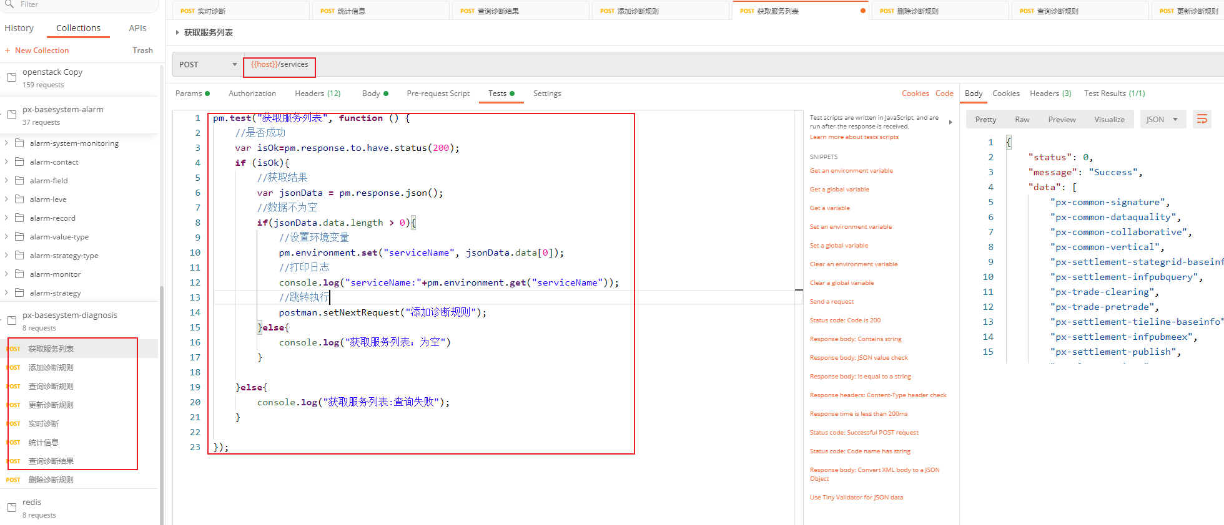Open the Params tab
The height and width of the screenshot is (525, 1224).
[192, 94]
